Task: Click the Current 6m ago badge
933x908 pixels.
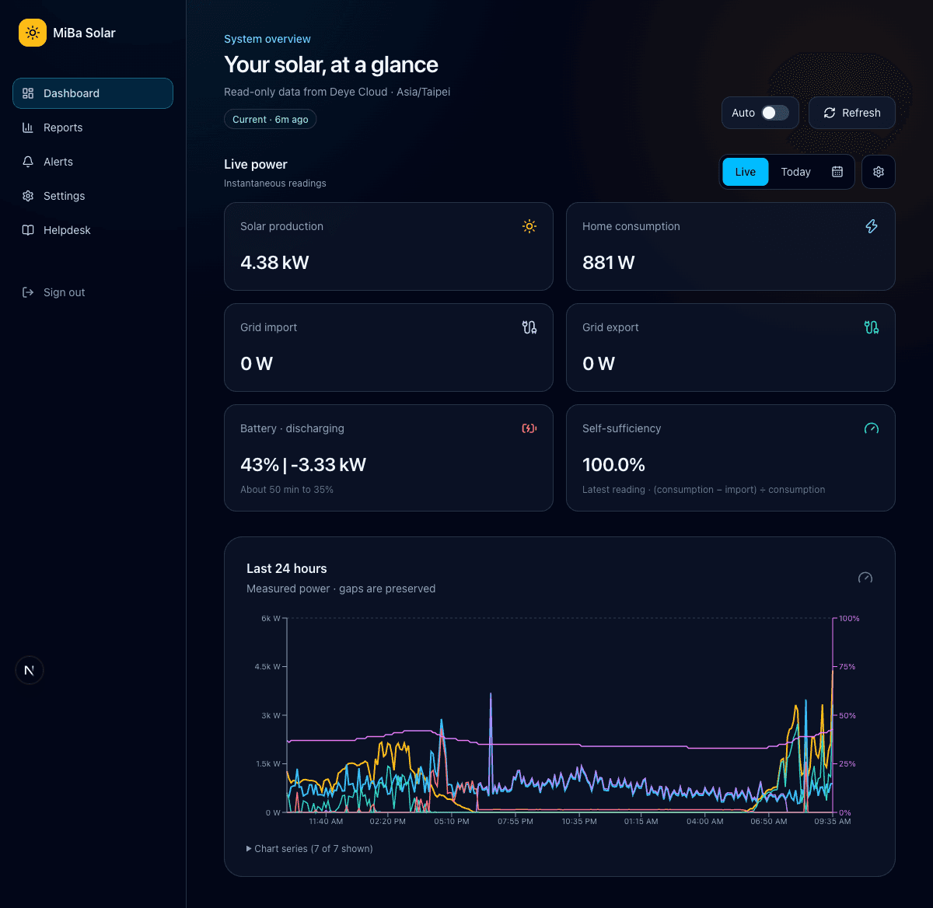Action: pos(270,119)
